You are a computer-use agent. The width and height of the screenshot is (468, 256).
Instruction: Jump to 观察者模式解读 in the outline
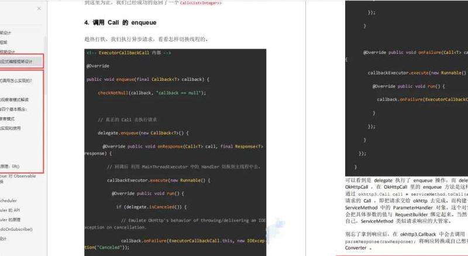coord(13,100)
